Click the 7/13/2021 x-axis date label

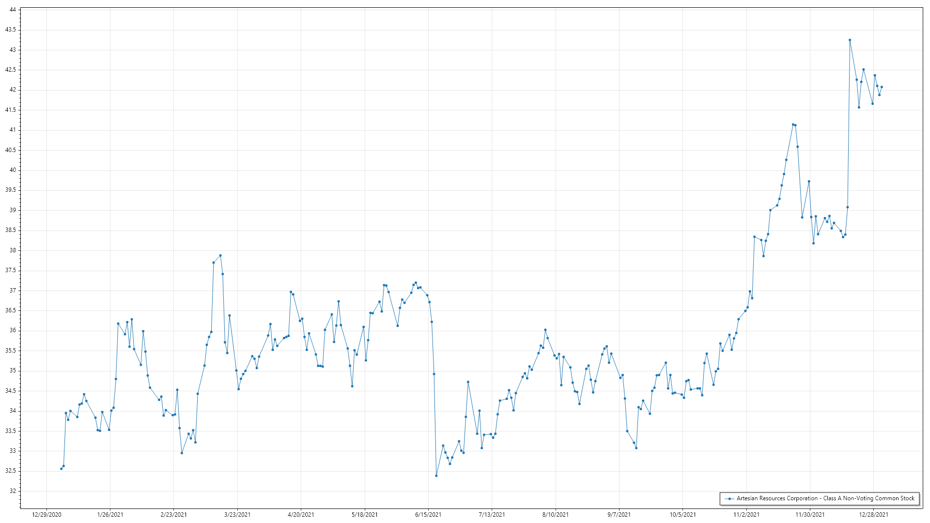492,515
